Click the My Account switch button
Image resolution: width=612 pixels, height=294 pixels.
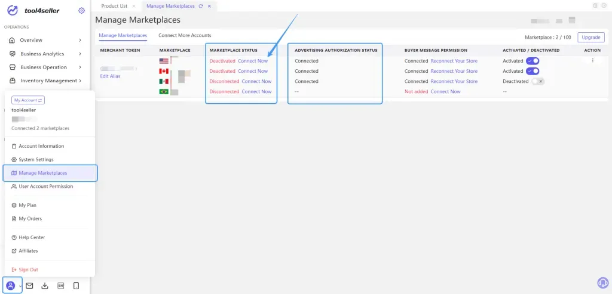coord(28,100)
